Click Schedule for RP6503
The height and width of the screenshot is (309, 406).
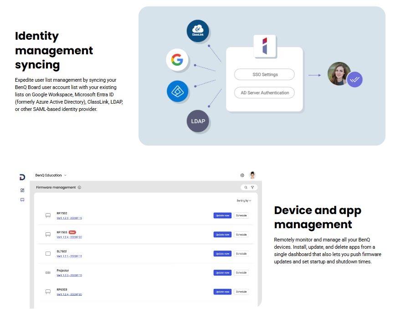tap(241, 292)
